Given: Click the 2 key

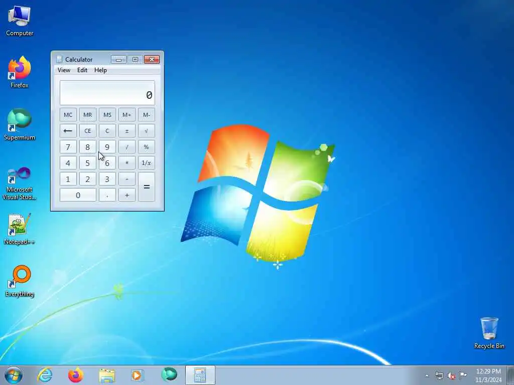Looking at the screenshot, I should click(87, 179).
